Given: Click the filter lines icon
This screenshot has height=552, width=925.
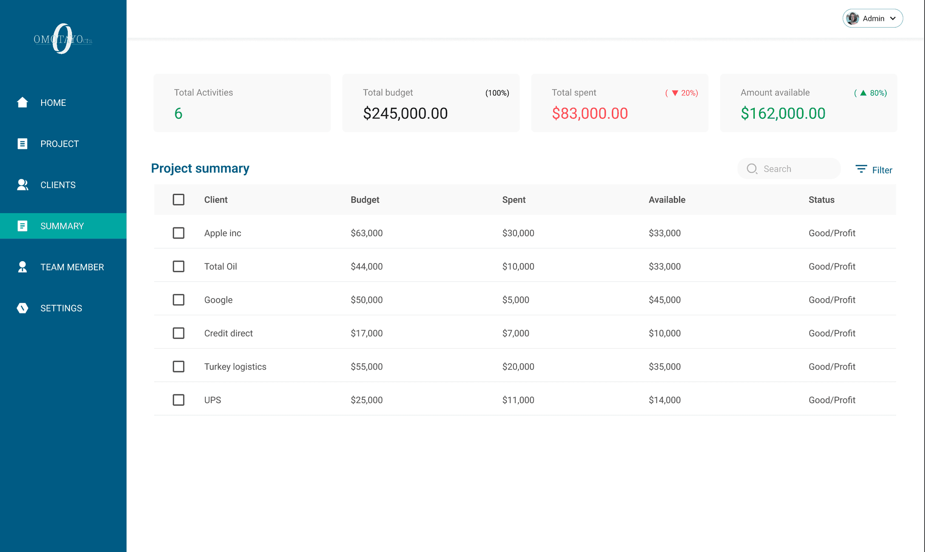Looking at the screenshot, I should click(861, 169).
